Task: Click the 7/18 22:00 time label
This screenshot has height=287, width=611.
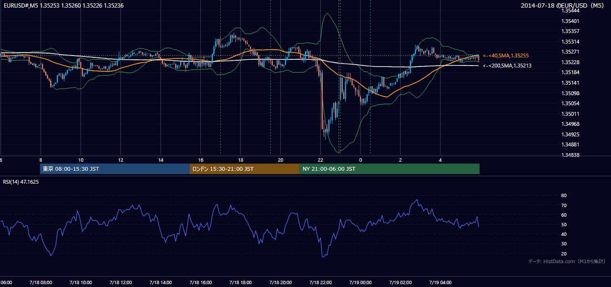Action: click(x=320, y=283)
